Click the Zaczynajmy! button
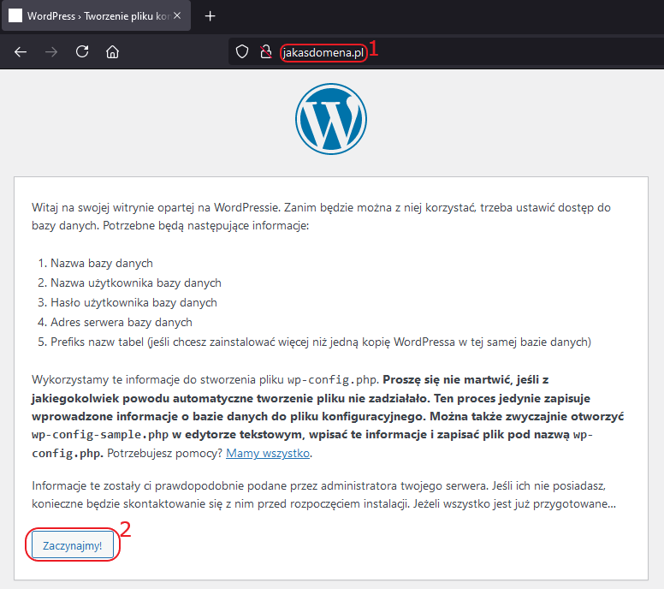Viewport: 664px width, 589px height. click(x=73, y=545)
